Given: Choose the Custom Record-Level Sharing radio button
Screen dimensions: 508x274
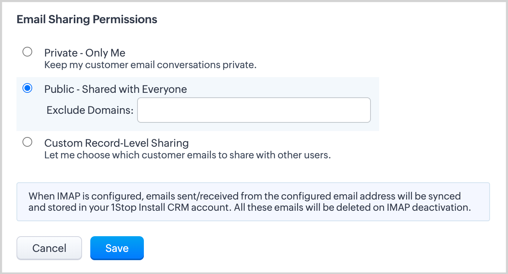Looking at the screenshot, I should tap(27, 142).
